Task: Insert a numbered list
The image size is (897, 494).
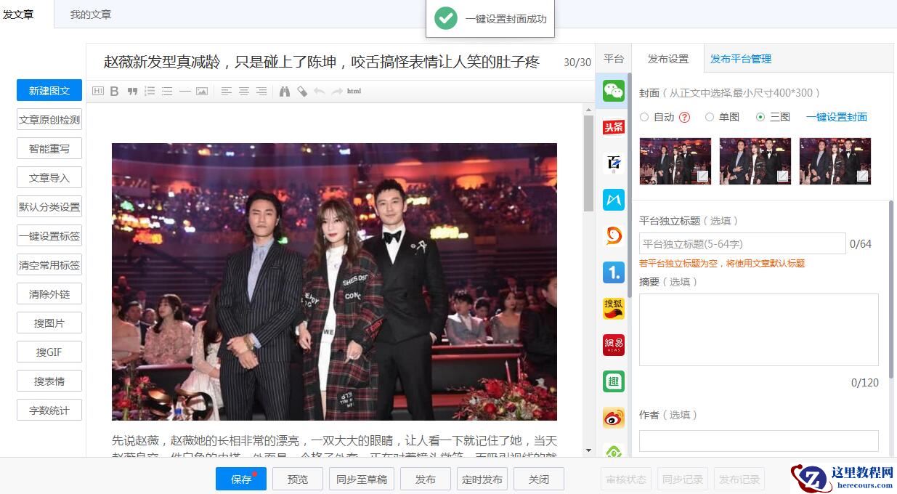Action: pyautogui.click(x=150, y=91)
